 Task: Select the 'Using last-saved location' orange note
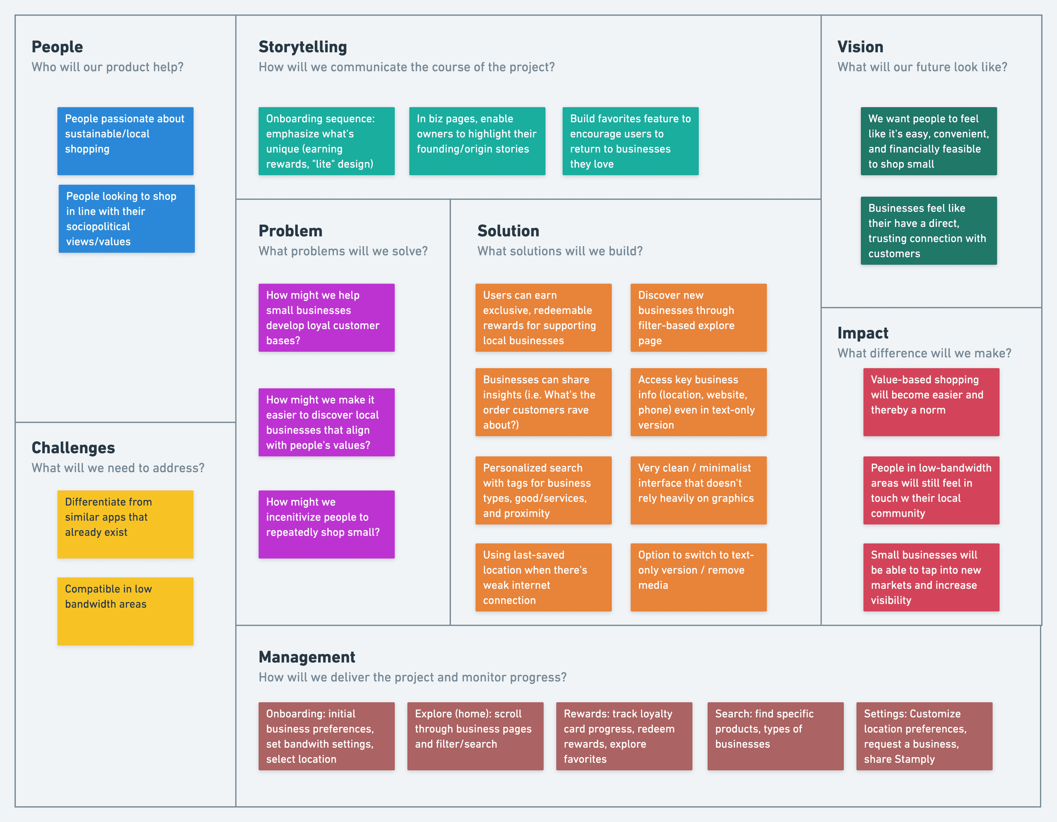[544, 577]
